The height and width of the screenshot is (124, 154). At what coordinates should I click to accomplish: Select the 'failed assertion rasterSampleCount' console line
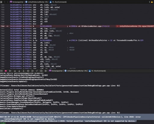68,121
